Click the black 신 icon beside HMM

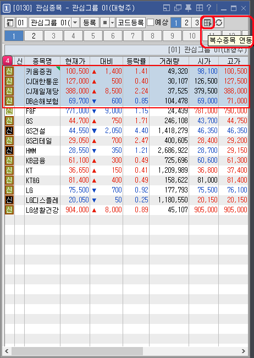click(9, 151)
